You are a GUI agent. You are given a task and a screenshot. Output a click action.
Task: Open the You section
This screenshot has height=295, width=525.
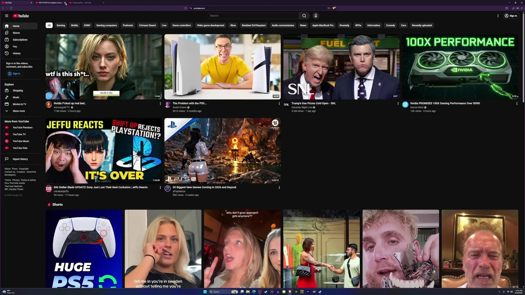pyautogui.click(x=21, y=46)
